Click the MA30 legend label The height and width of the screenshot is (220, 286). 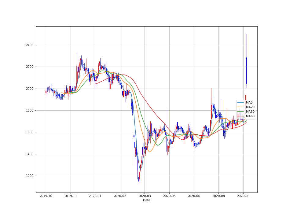pyautogui.click(x=250, y=112)
